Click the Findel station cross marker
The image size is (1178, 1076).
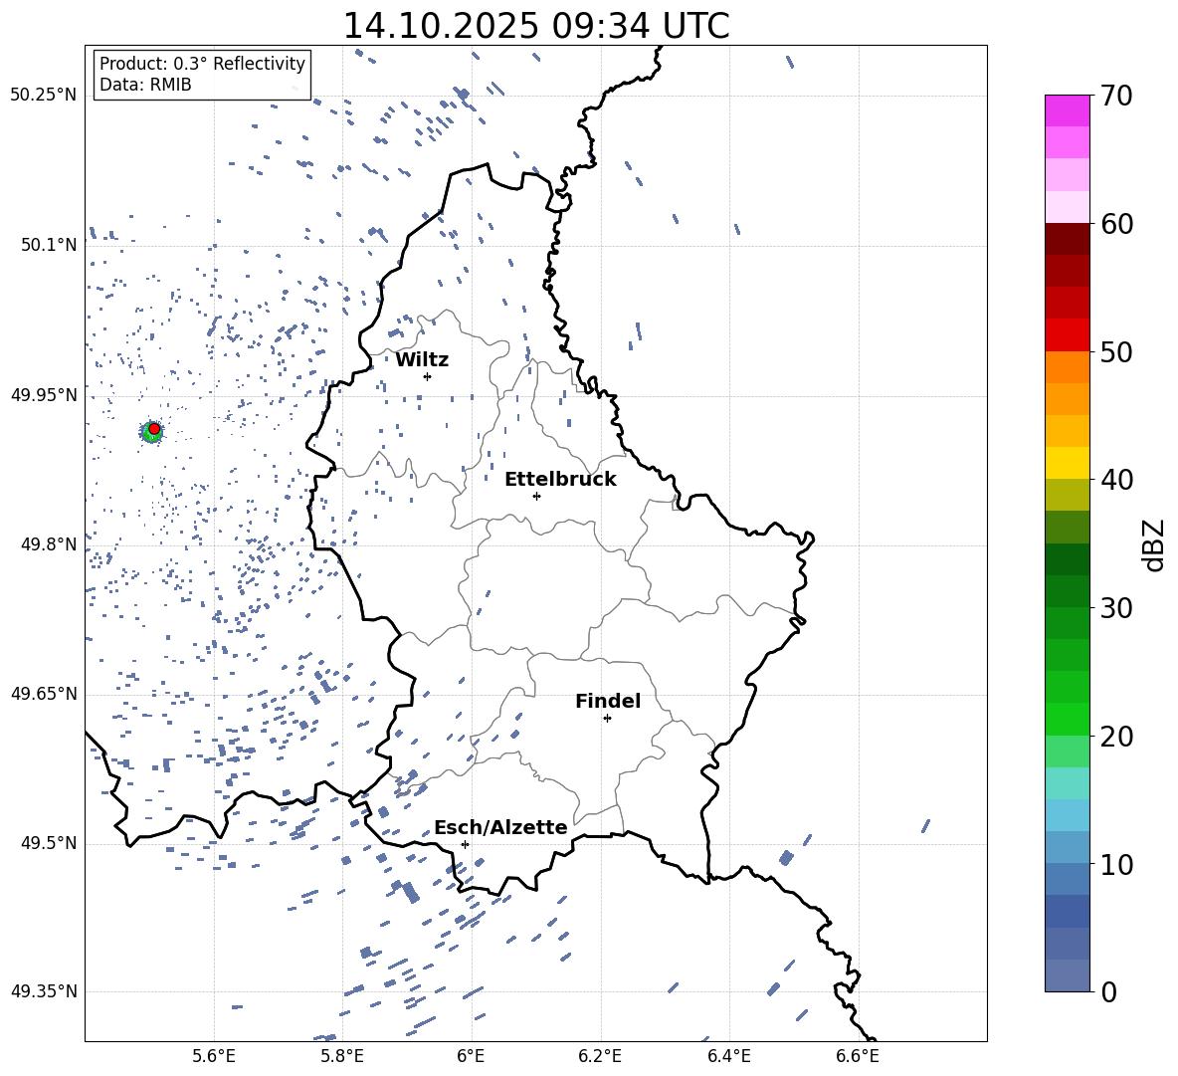click(607, 719)
